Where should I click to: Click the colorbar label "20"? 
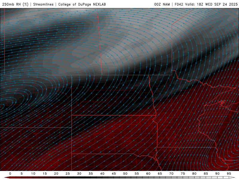56,174
